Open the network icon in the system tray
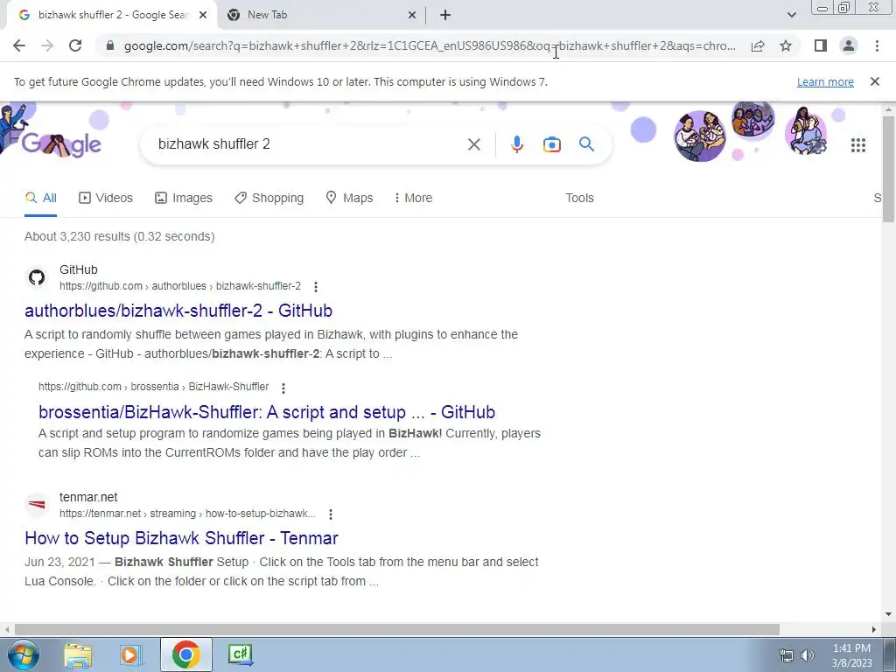The height and width of the screenshot is (672, 896). (787, 655)
